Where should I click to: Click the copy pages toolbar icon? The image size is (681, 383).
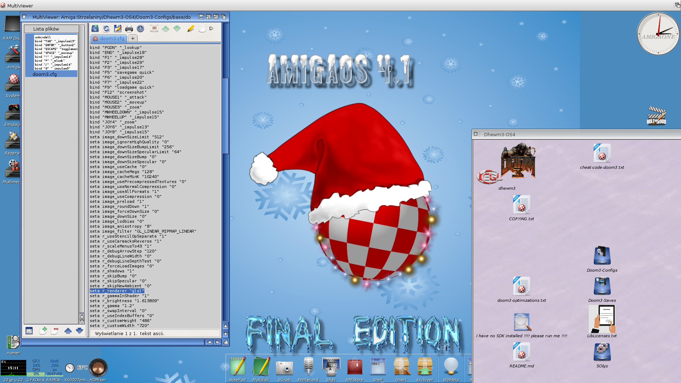tap(202, 28)
